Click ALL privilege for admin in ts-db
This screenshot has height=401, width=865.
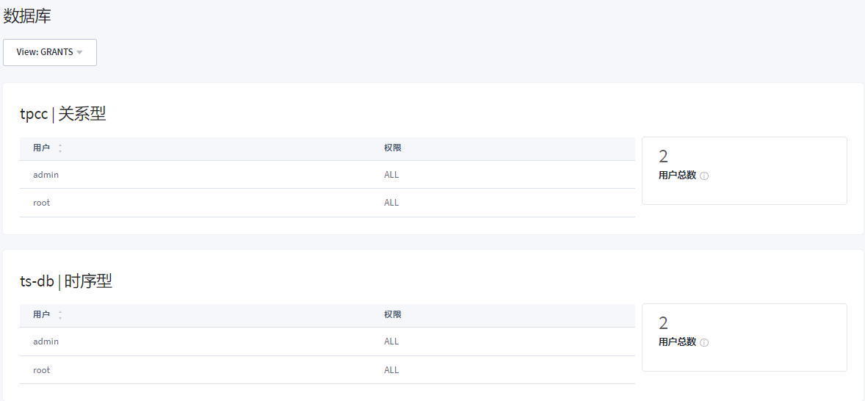pyautogui.click(x=391, y=342)
